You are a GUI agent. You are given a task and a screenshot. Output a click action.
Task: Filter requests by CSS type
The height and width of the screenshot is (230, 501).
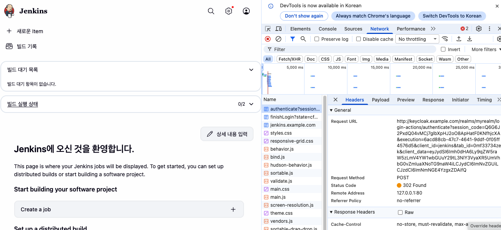(x=325, y=59)
